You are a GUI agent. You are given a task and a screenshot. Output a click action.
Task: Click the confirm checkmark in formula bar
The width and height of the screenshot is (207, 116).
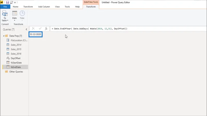coord(40,29)
